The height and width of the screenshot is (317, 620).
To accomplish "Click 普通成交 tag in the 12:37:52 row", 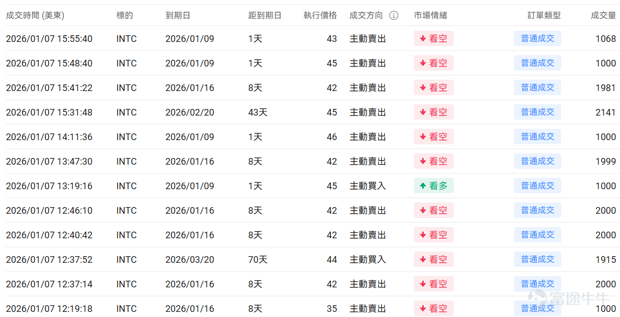I will pyautogui.click(x=538, y=259).
